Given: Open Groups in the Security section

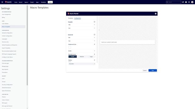Looking at the screenshot, I should [4, 82].
